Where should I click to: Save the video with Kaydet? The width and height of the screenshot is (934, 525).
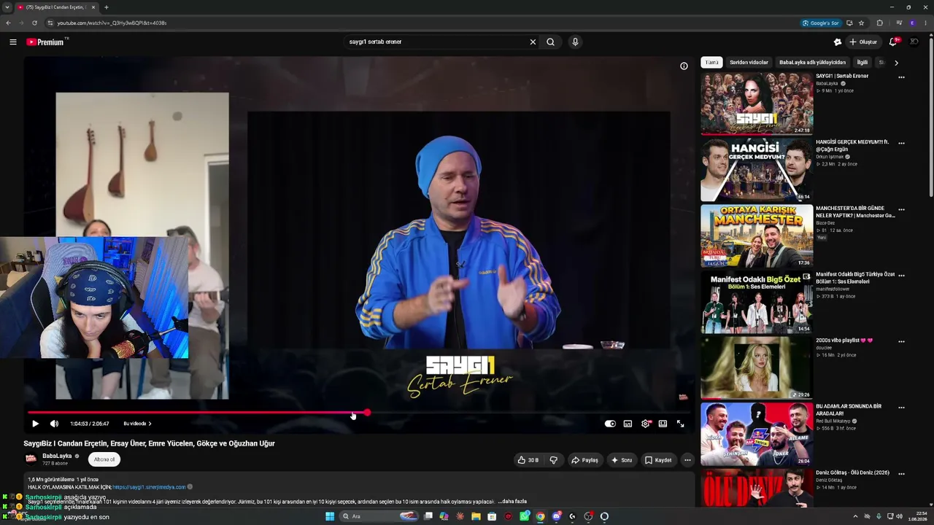(x=658, y=460)
